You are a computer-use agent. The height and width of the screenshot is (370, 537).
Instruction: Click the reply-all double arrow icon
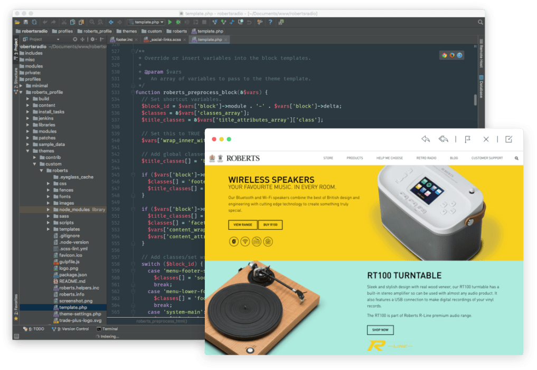[x=443, y=139]
